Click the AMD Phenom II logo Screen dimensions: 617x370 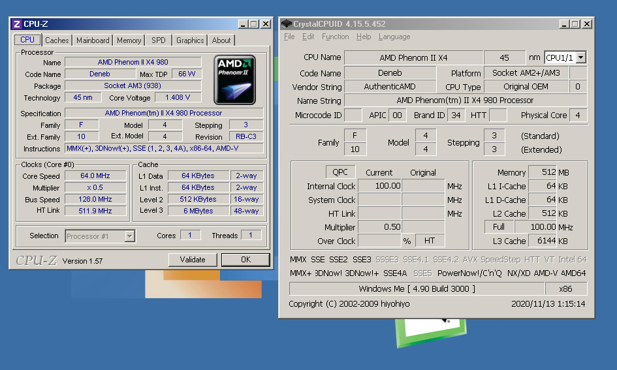tap(234, 80)
